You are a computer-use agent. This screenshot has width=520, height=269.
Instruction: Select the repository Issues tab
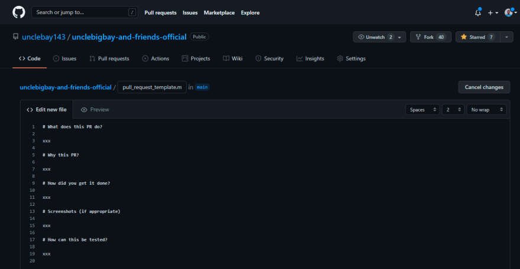(x=64, y=58)
